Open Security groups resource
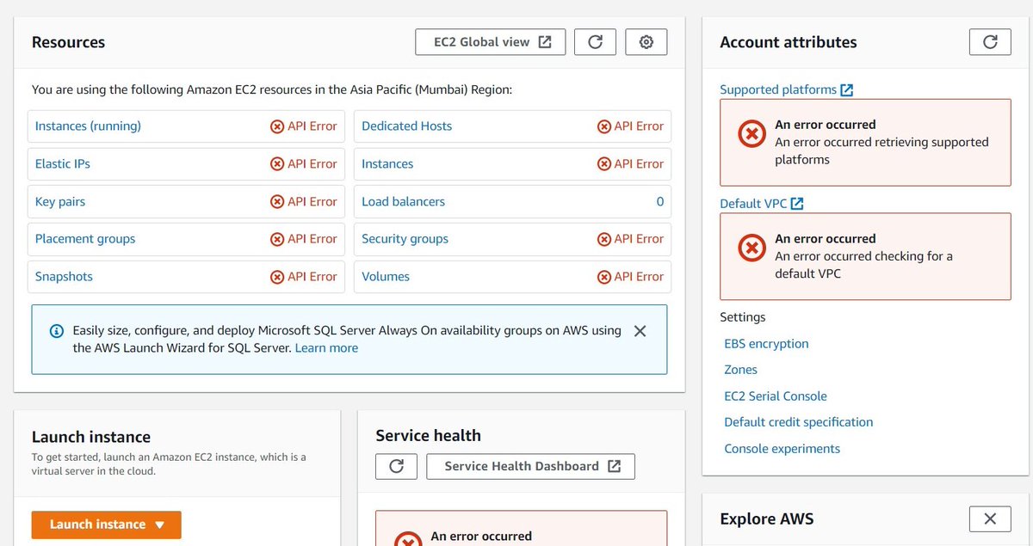1033x546 pixels. coord(405,239)
